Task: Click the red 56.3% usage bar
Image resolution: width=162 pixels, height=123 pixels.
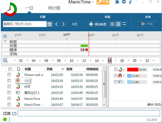Action: click(x=133, y=70)
